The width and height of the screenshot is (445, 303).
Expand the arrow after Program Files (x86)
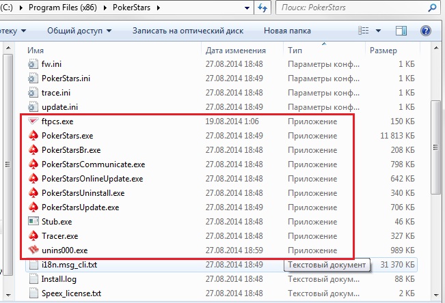pos(105,8)
